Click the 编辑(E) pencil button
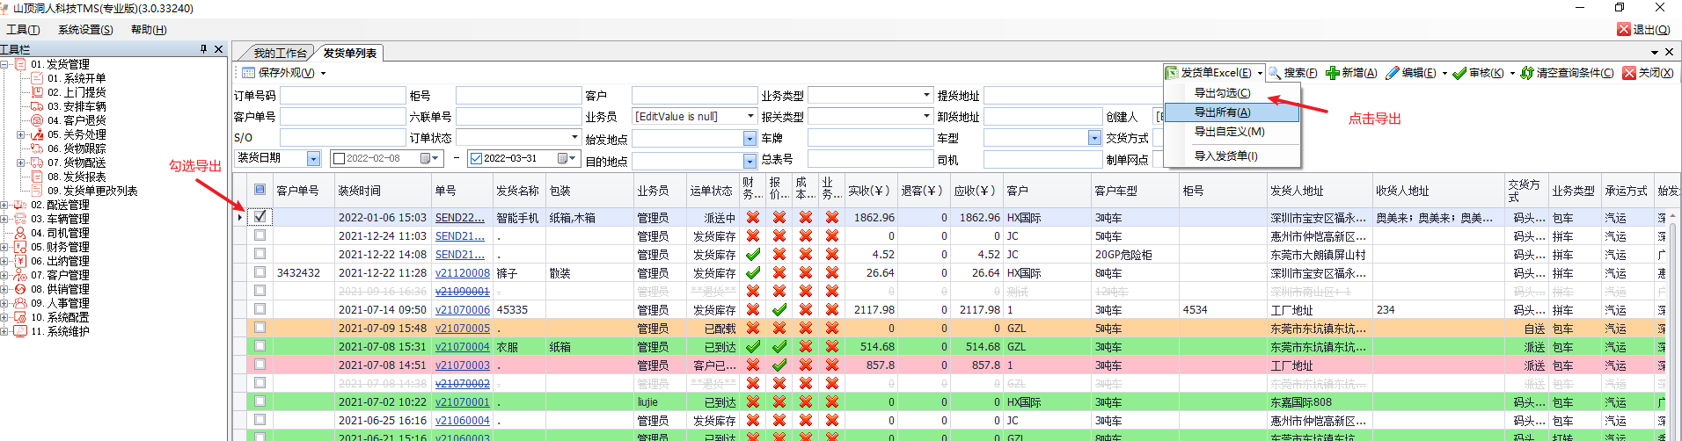1682x441 pixels. tap(1410, 73)
